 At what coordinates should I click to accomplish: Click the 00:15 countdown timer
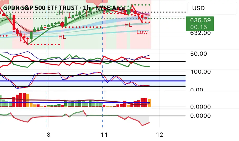(198, 27)
